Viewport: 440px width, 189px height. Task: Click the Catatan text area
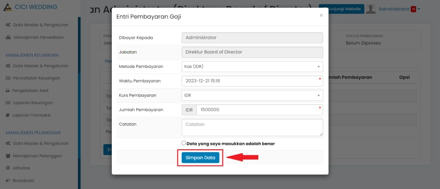tap(252, 127)
